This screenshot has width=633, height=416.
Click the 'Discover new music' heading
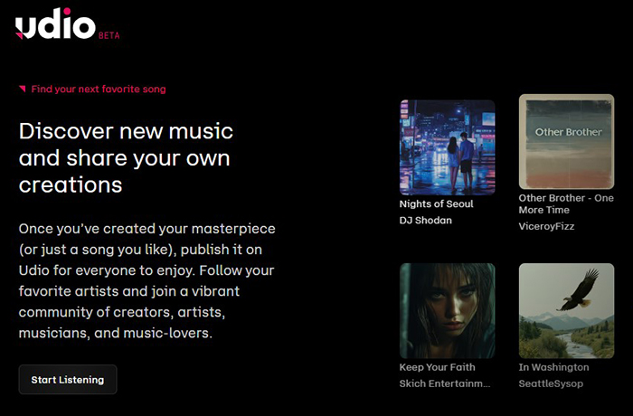[126, 158]
